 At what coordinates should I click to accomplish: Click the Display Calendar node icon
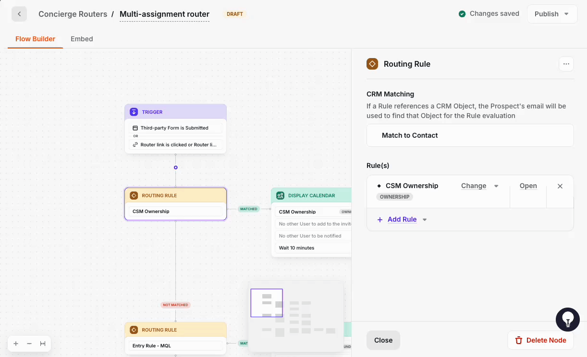280,196
